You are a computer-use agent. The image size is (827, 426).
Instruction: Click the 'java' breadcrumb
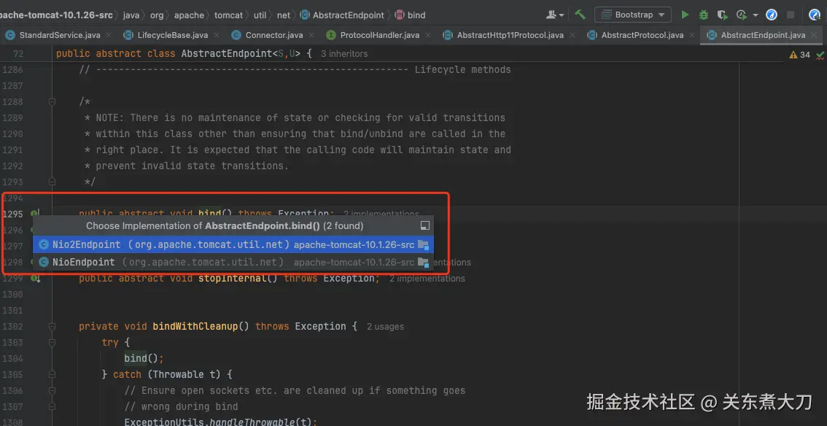tap(131, 15)
